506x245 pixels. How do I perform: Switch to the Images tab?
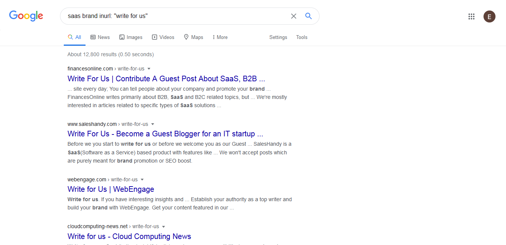point(131,37)
